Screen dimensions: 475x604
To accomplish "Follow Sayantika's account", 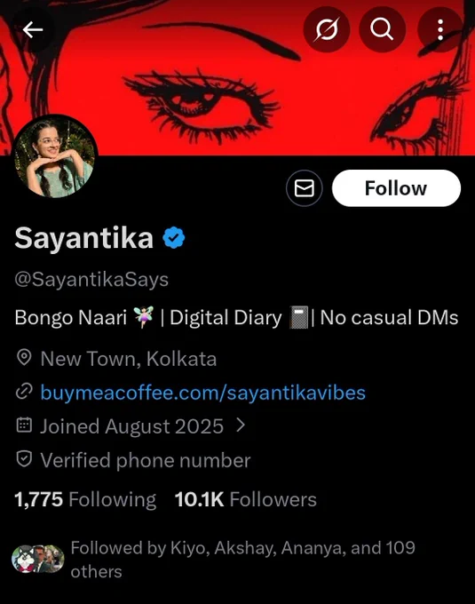I will pyautogui.click(x=396, y=188).
